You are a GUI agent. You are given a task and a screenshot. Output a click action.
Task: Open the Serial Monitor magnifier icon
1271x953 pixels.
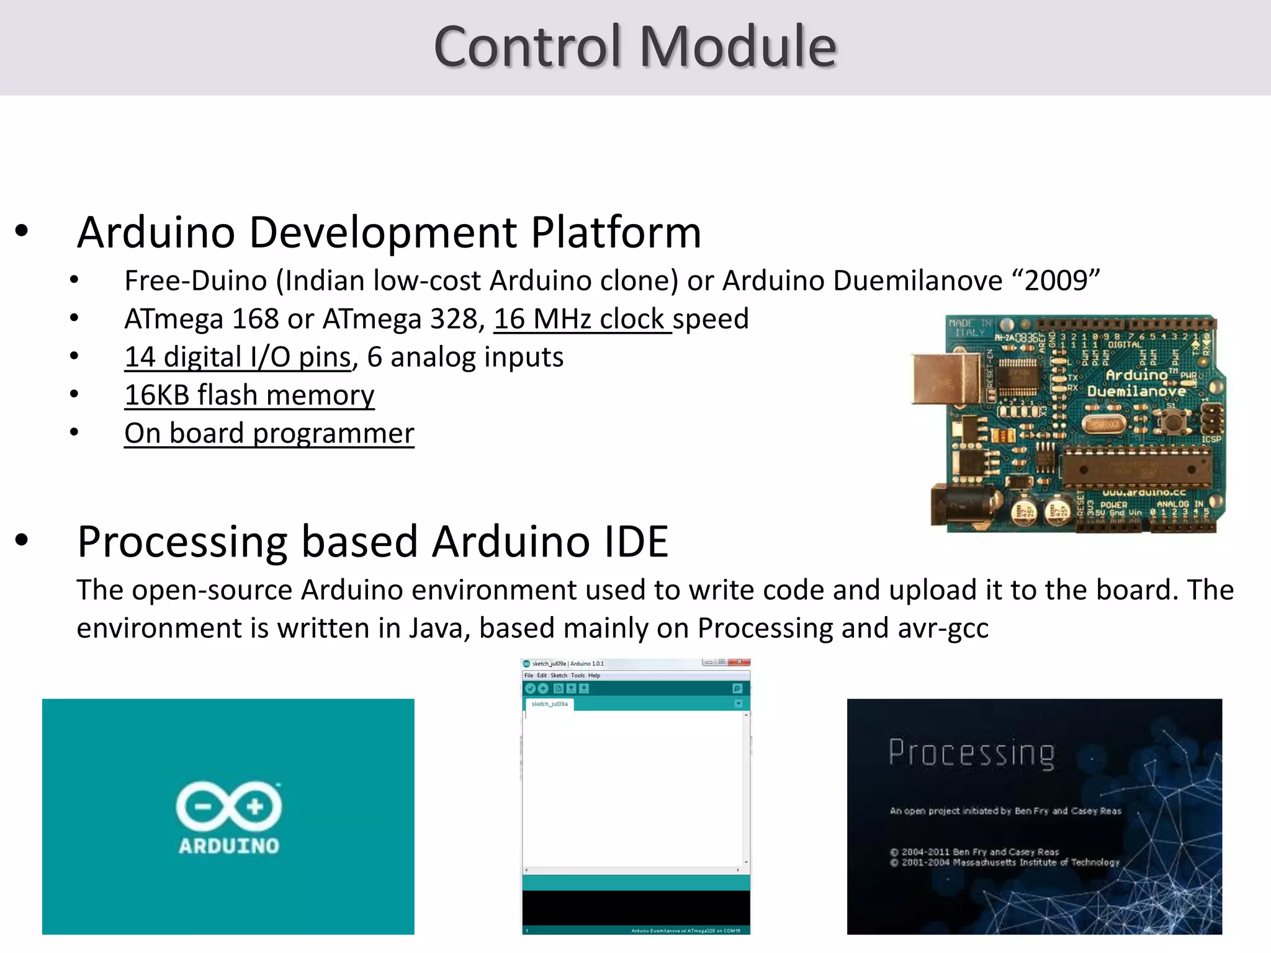(x=737, y=688)
